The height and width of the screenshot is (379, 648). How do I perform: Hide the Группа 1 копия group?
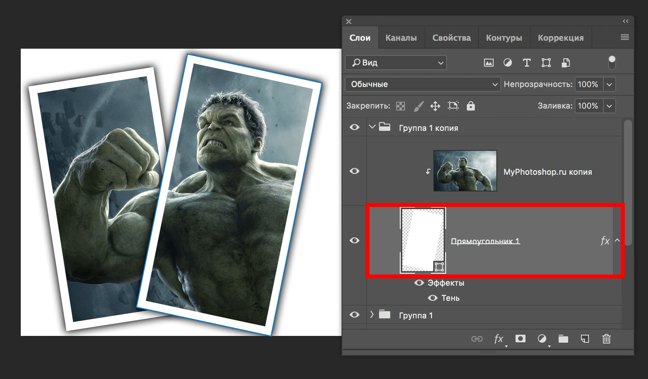pos(354,127)
